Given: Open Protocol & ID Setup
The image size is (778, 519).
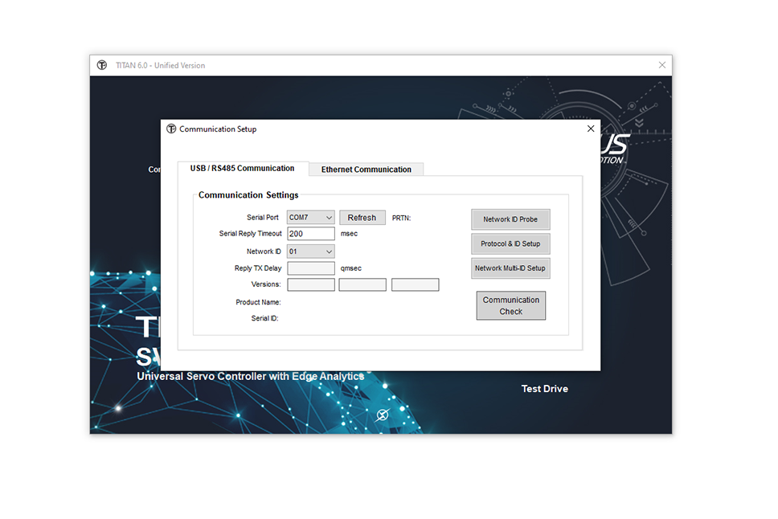Looking at the screenshot, I should [x=510, y=244].
